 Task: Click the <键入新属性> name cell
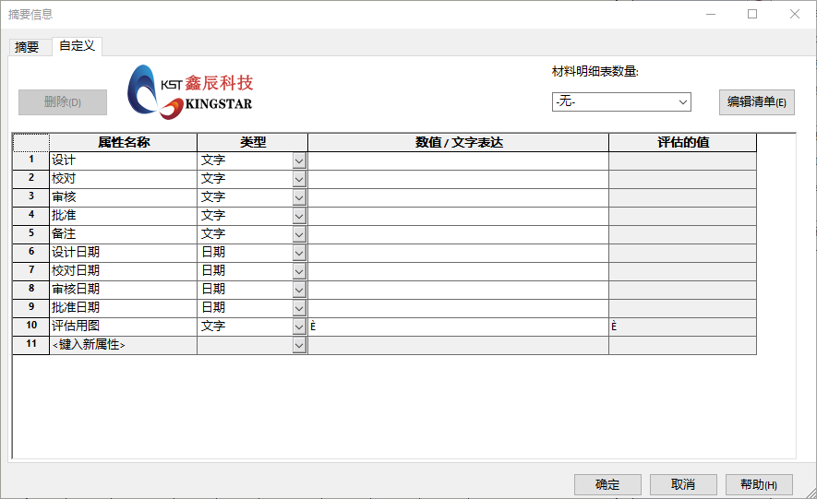123,345
